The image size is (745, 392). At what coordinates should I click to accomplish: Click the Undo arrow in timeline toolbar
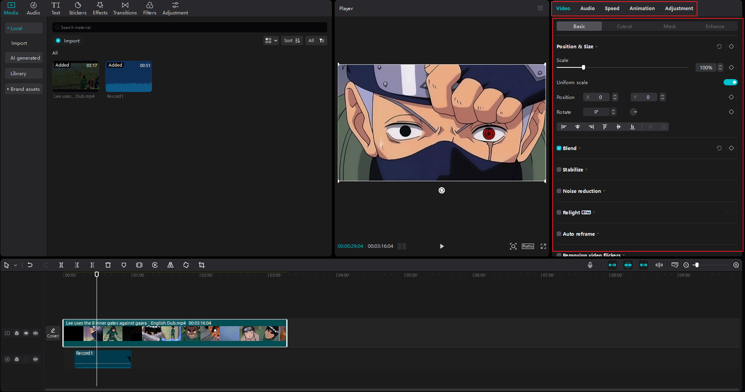[30, 265]
